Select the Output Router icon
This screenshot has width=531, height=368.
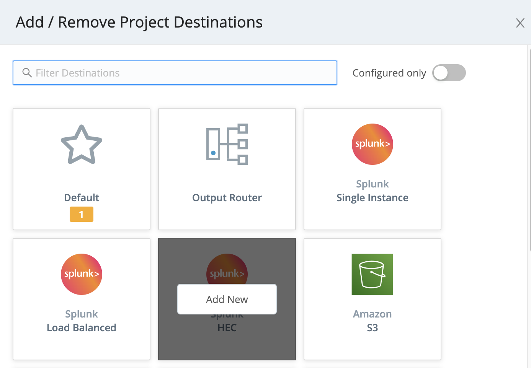click(227, 144)
